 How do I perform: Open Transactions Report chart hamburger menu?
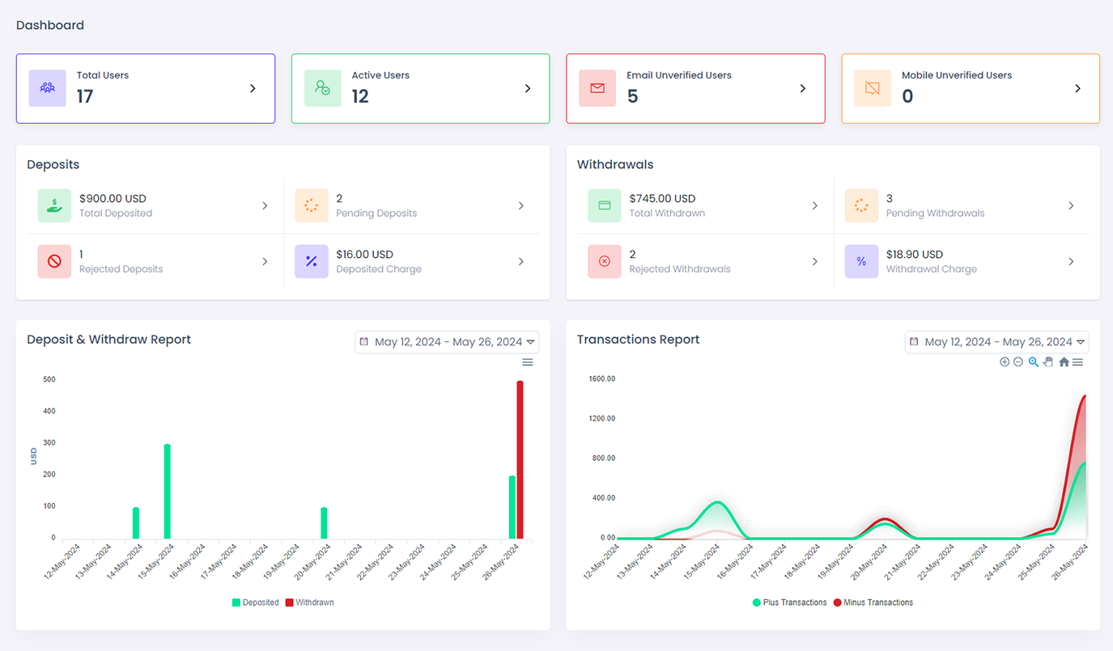point(1077,362)
